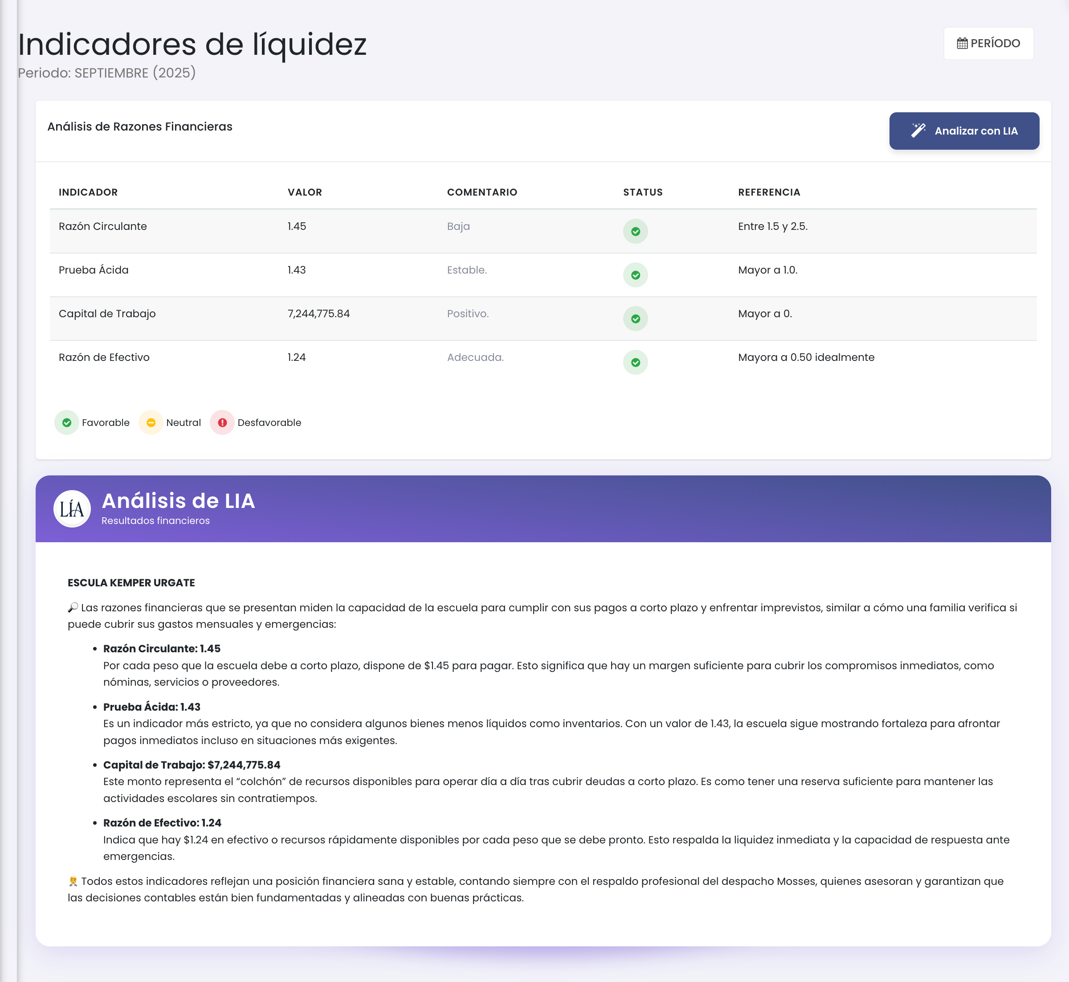Click the INDICADOR column header
The image size is (1069, 982).
click(88, 192)
